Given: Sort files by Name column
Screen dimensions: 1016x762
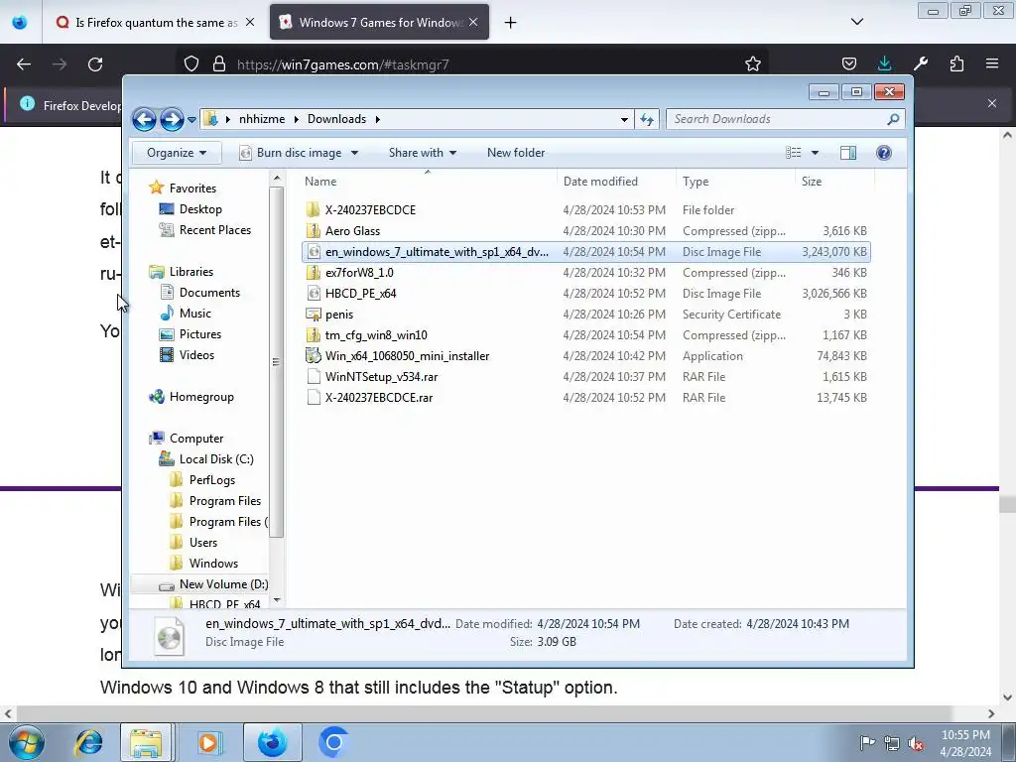Looking at the screenshot, I should [320, 182].
